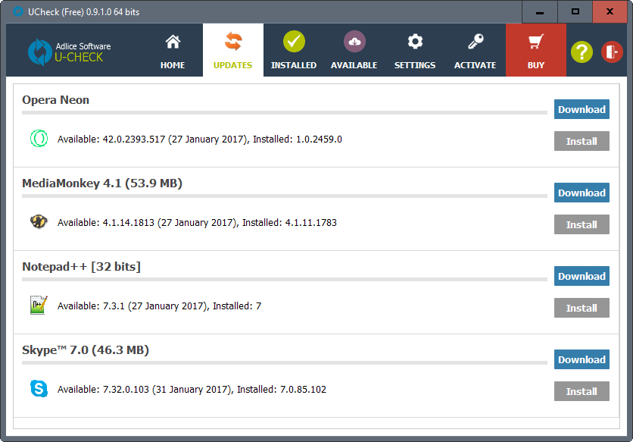Maximize the UCheck window
This screenshot has height=442, width=633.
[575, 11]
